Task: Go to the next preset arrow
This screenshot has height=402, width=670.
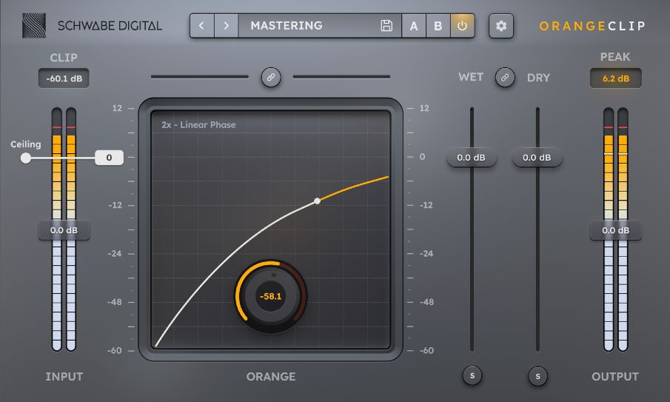Action: point(226,26)
